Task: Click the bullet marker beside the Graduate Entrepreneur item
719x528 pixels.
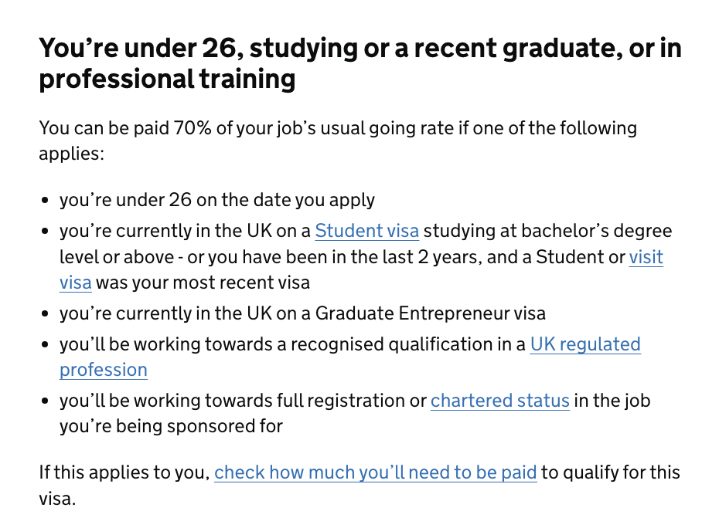Action: click(45, 313)
